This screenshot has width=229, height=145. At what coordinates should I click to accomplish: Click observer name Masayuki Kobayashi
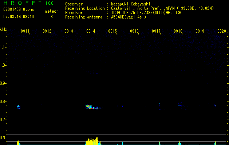coord(131,4)
